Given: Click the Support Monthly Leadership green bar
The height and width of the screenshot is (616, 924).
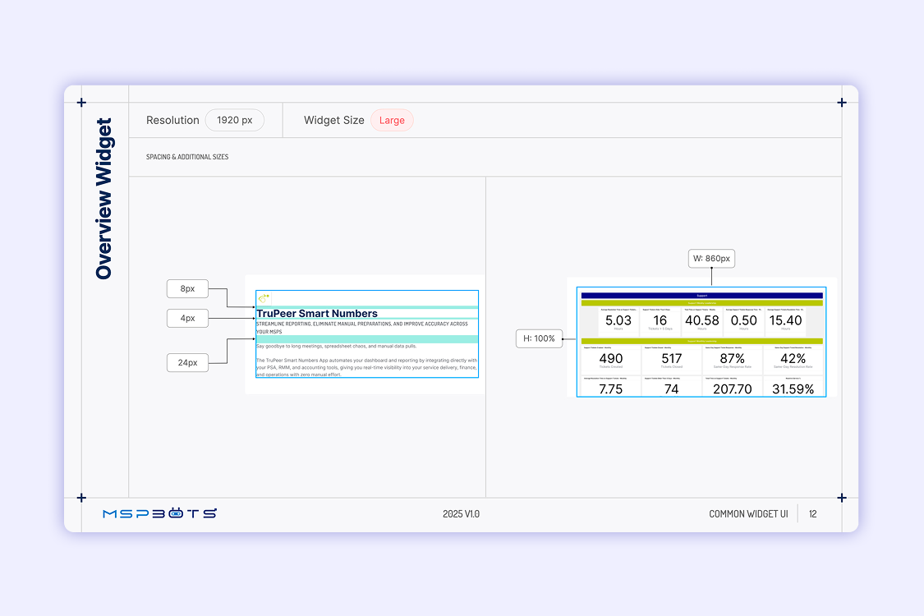Looking at the screenshot, I should click(702, 341).
